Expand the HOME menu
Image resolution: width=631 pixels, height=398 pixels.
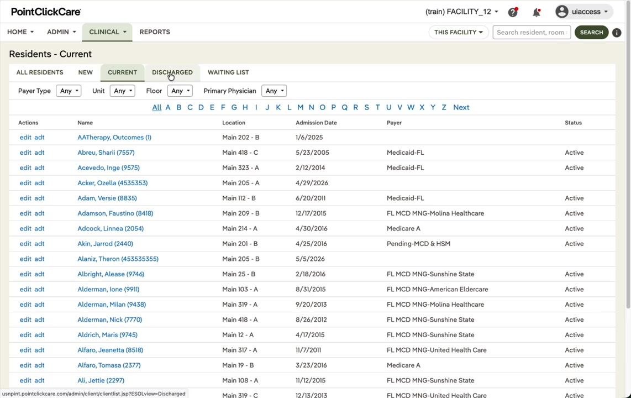pyautogui.click(x=20, y=32)
